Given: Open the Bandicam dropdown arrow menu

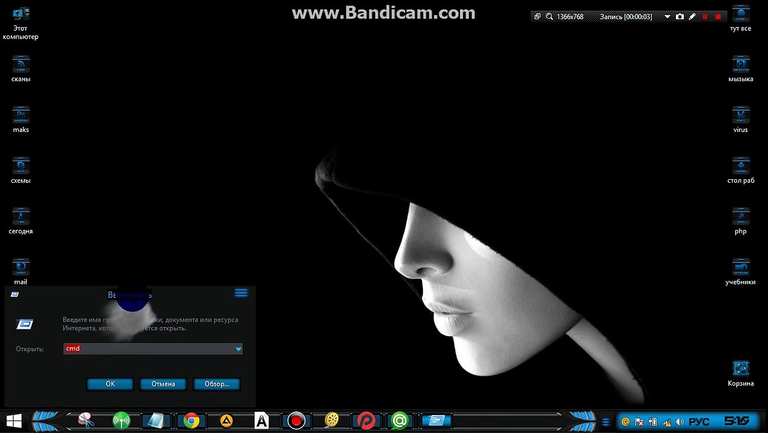Looking at the screenshot, I should pyautogui.click(x=667, y=17).
